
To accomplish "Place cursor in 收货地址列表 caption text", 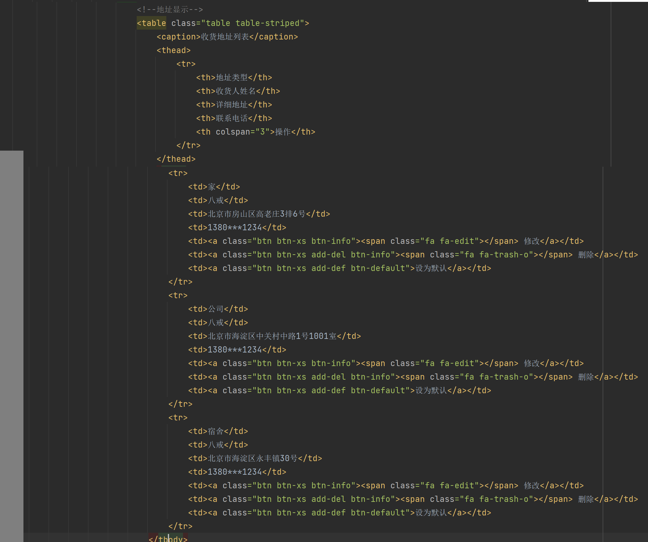I will (225, 37).
